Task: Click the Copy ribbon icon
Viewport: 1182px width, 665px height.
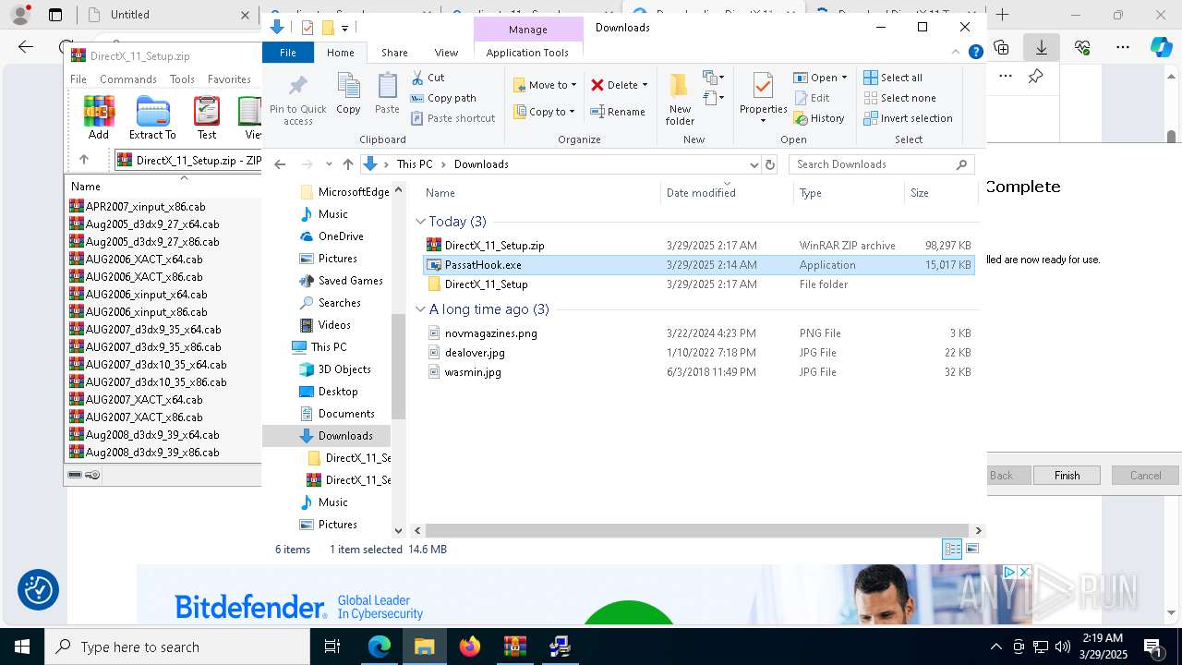Action: coord(348,94)
